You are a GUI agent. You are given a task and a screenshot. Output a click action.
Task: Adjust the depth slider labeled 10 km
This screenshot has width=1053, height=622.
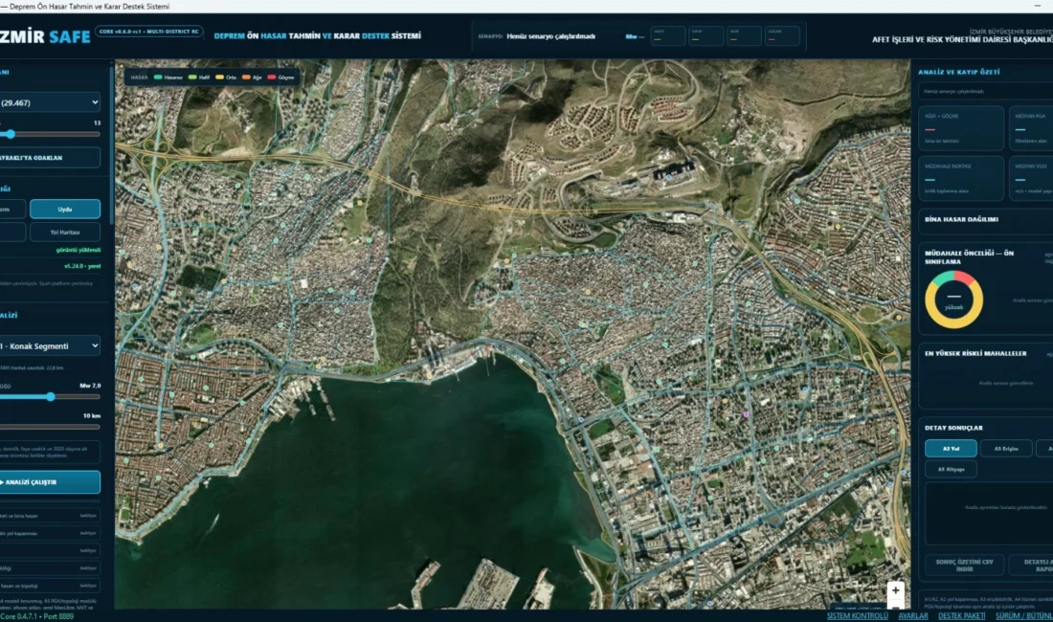pos(50,426)
